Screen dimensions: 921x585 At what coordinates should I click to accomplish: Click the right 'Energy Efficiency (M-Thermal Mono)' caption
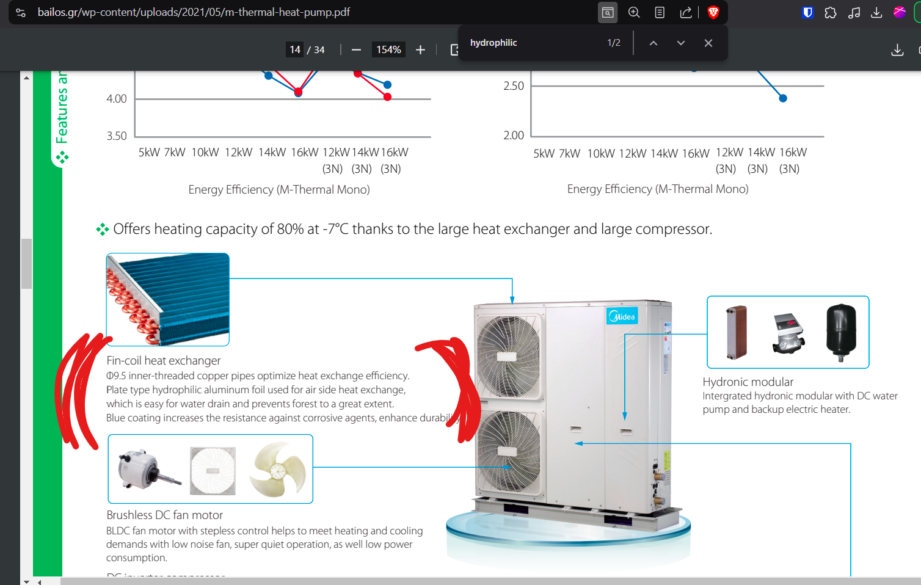point(658,189)
